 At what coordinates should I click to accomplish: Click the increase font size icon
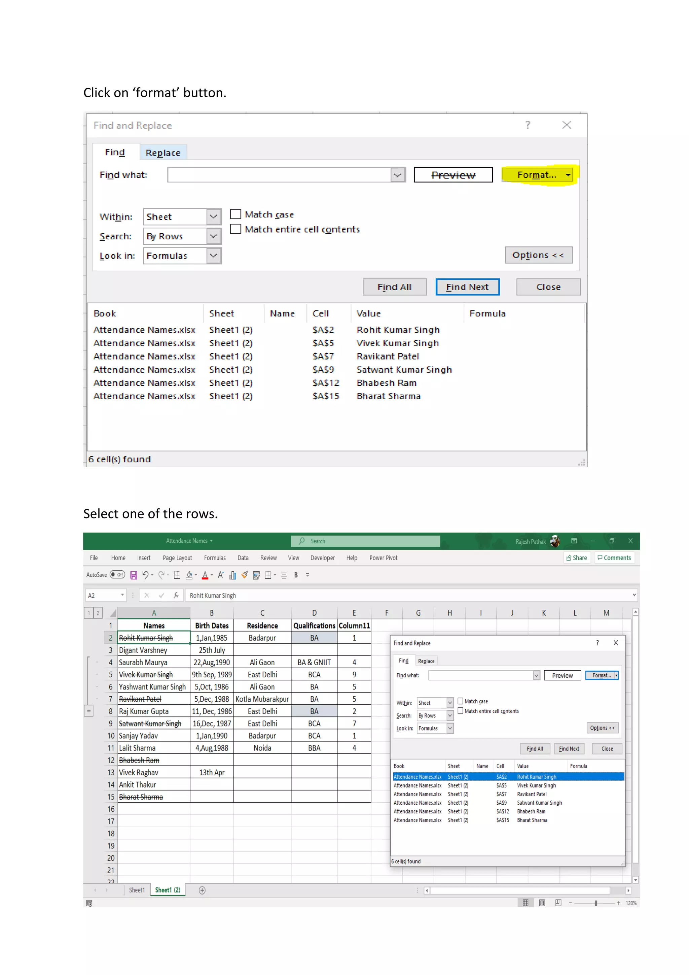[x=221, y=575]
